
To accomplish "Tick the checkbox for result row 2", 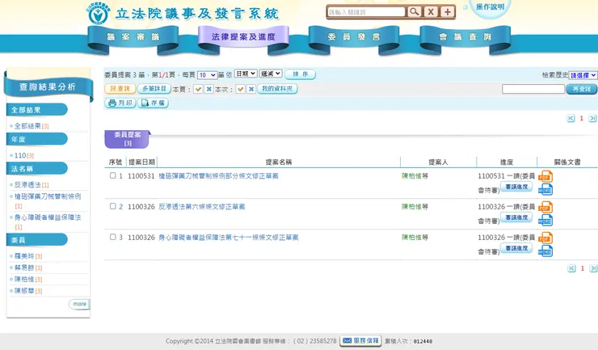I will coord(113,206).
